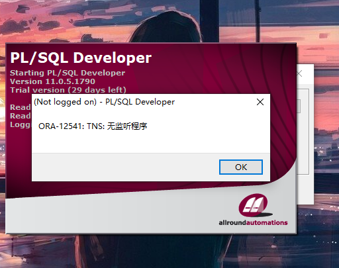Click the "Version 11.0.5.1790" text
Image resolution: width=339 pixels, height=268 pixels.
(52, 81)
